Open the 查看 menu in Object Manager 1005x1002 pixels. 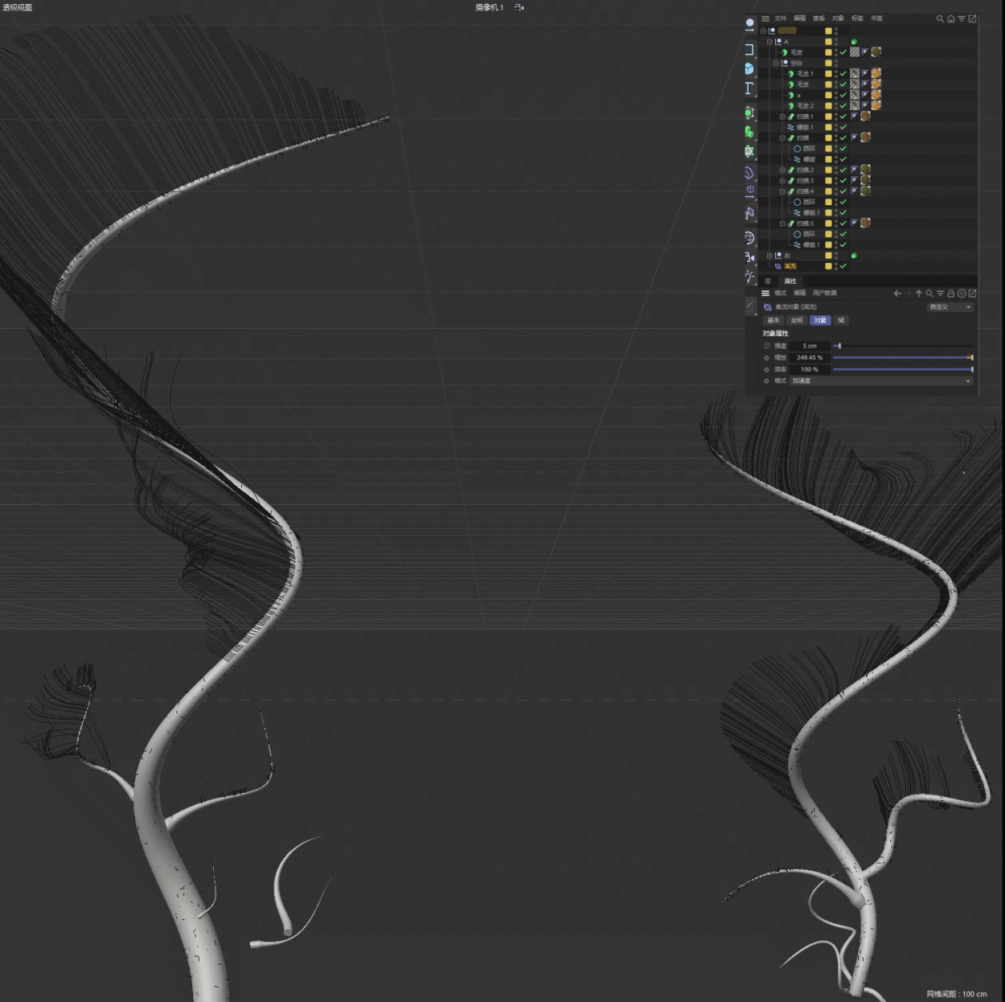point(818,18)
